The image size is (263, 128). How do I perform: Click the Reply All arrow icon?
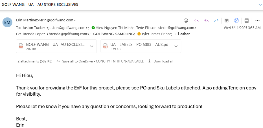click(x=206, y=20)
